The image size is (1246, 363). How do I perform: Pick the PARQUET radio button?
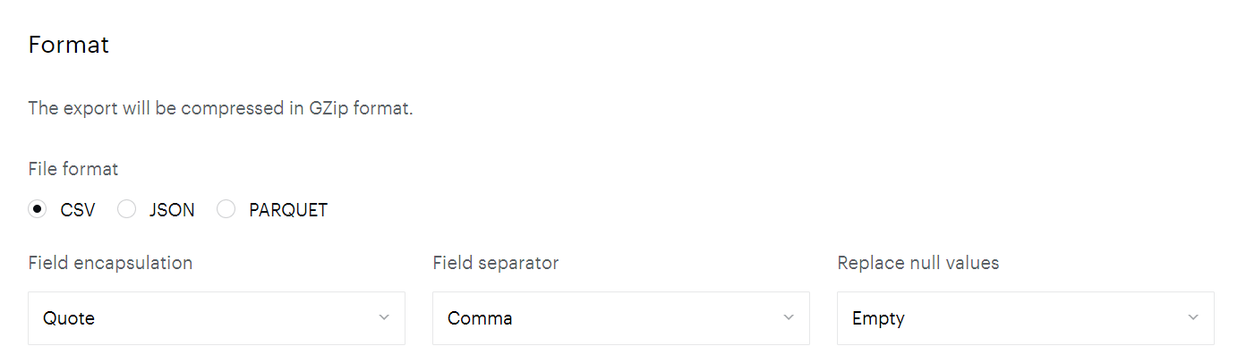tap(226, 210)
